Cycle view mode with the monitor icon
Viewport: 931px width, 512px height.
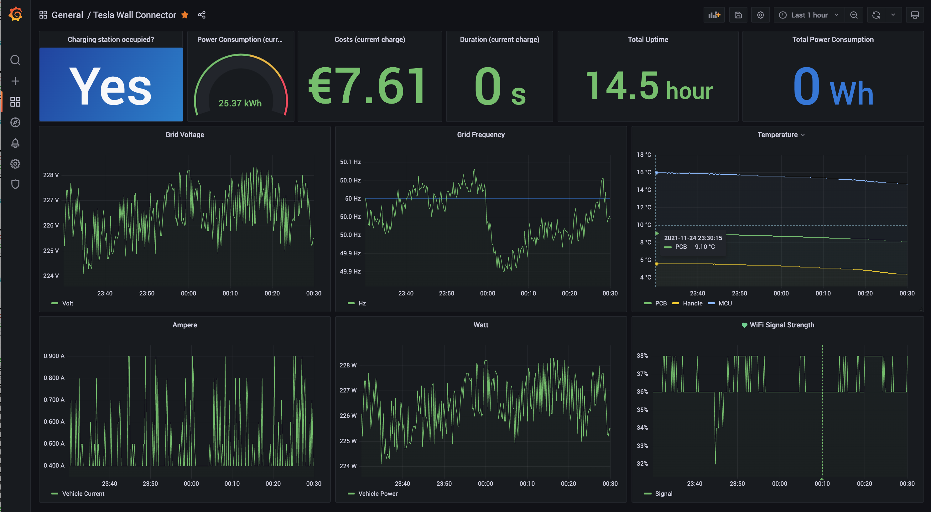tap(915, 15)
